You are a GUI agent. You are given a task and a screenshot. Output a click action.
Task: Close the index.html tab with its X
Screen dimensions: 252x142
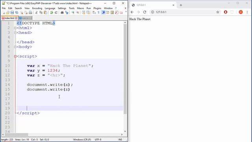pos(16,18)
